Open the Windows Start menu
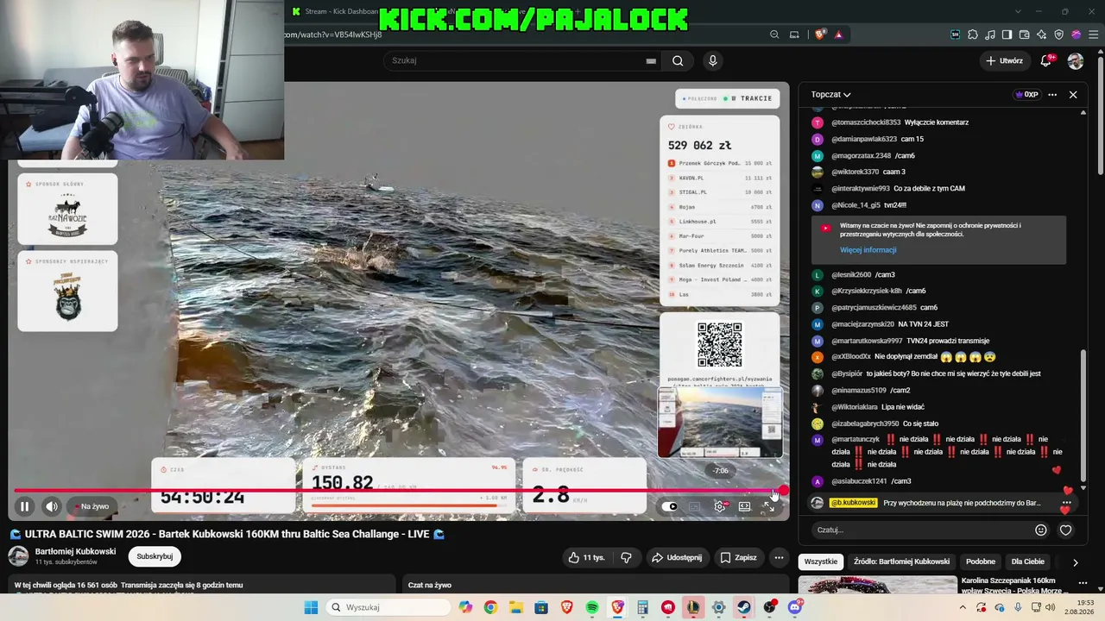This screenshot has width=1105, height=621. [311, 607]
